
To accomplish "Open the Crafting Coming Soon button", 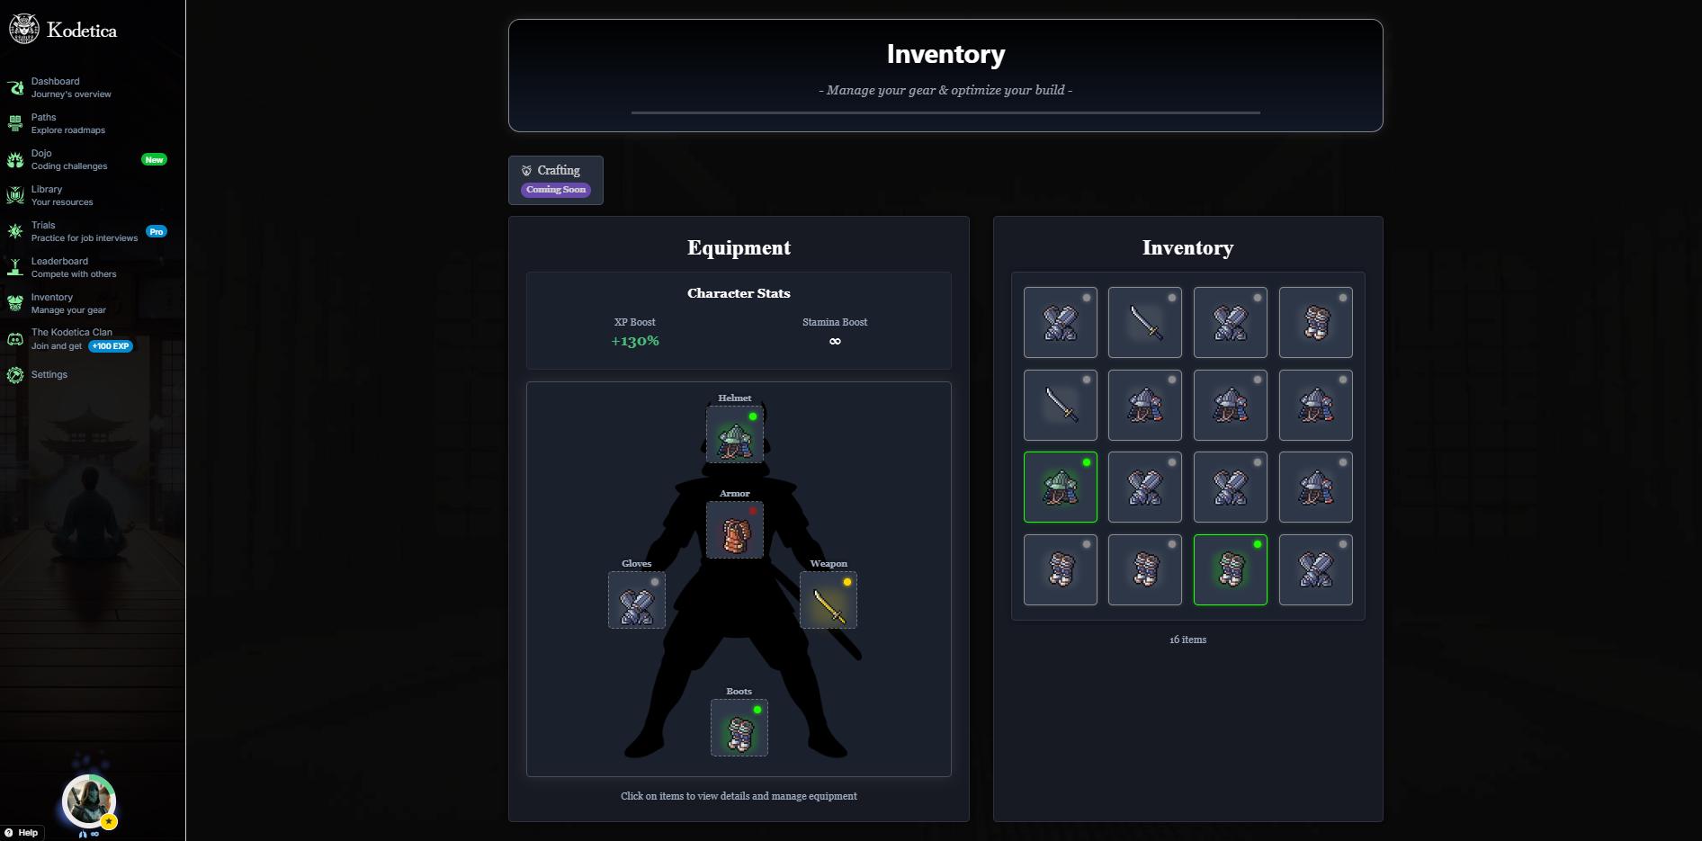I will [555, 180].
